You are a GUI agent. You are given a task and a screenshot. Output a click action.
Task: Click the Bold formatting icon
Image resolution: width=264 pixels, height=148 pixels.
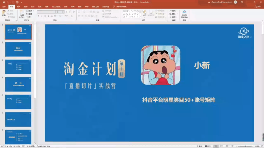pyautogui.click(x=38, y=16)
